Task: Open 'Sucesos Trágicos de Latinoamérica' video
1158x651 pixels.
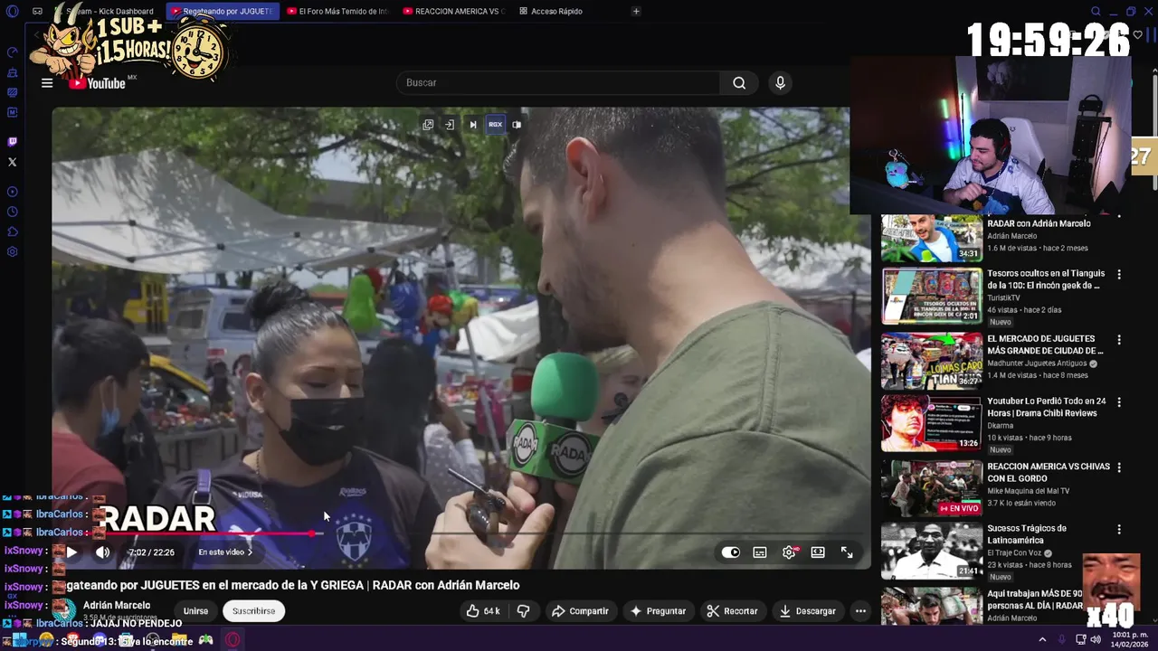Action: 1027,533
